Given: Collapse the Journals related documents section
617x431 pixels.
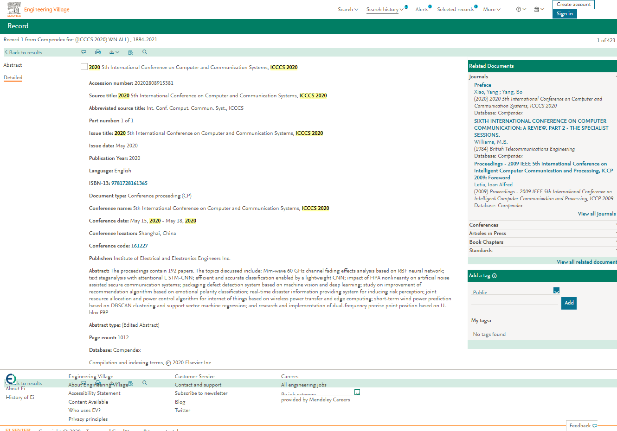Looking at the screenshot, I should (x=542, y=76).
